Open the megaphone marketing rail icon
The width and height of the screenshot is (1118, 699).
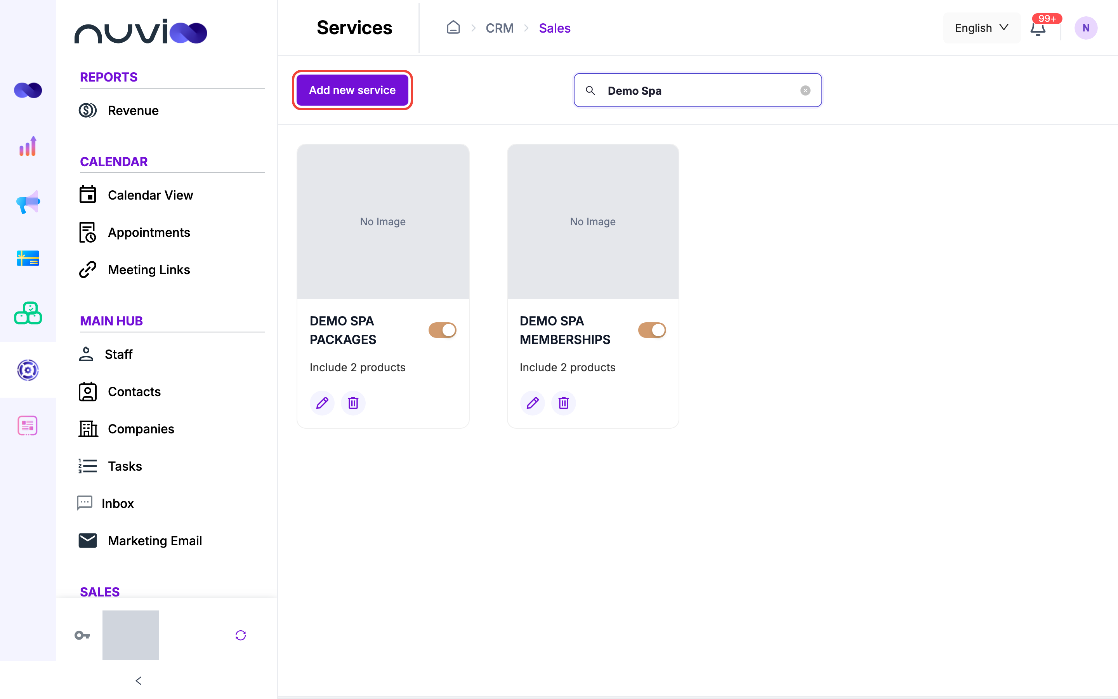[x=28, y=202]
